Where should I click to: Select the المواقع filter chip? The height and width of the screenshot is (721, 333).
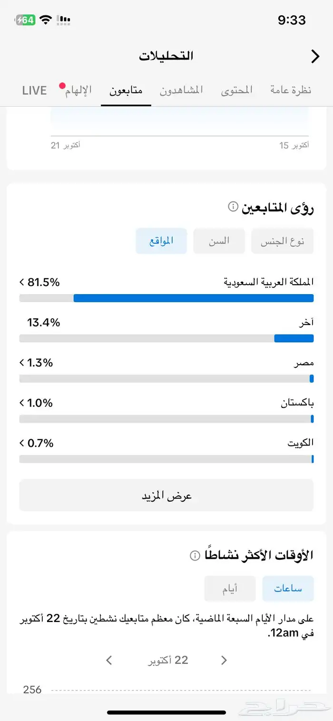coord(161,241)
